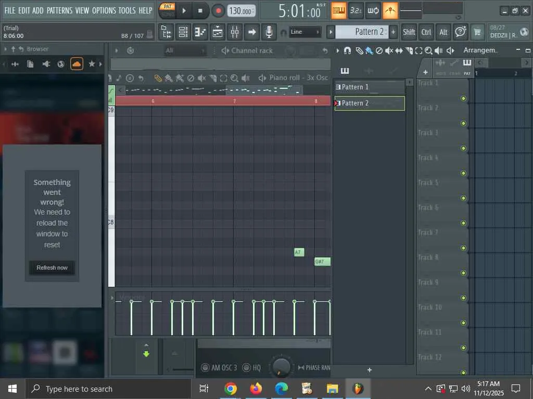Click the help chat bubble icon
Screen dimensions: 533x399
point(460,32)
